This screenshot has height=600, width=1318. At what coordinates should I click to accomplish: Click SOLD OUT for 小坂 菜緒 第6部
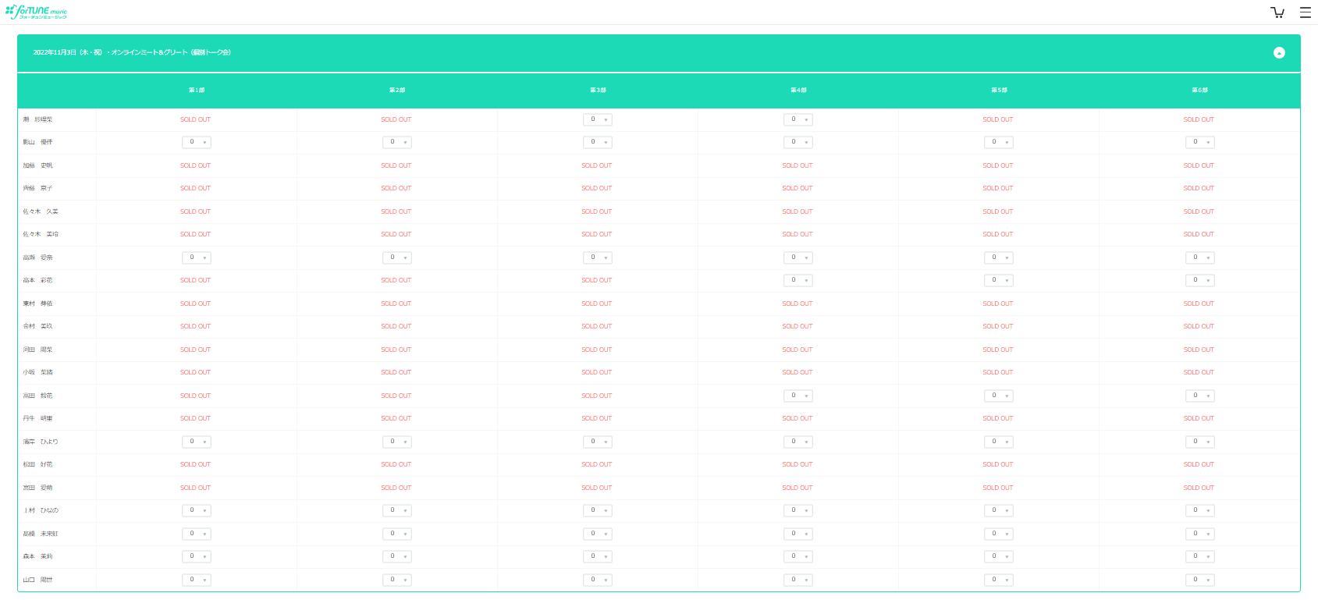point(1199,372)
